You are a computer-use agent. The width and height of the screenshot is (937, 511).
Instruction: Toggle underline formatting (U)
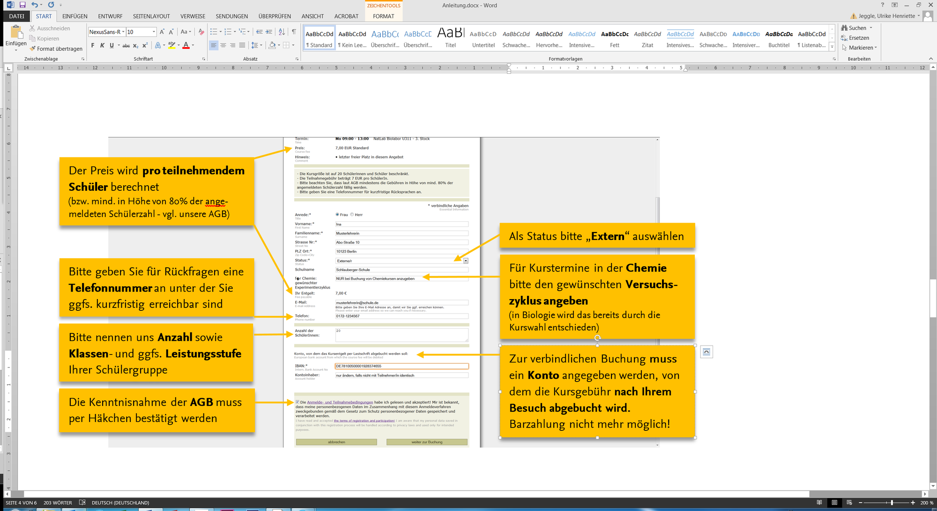112,45
